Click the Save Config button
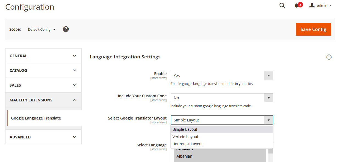 tap(313, 29)
